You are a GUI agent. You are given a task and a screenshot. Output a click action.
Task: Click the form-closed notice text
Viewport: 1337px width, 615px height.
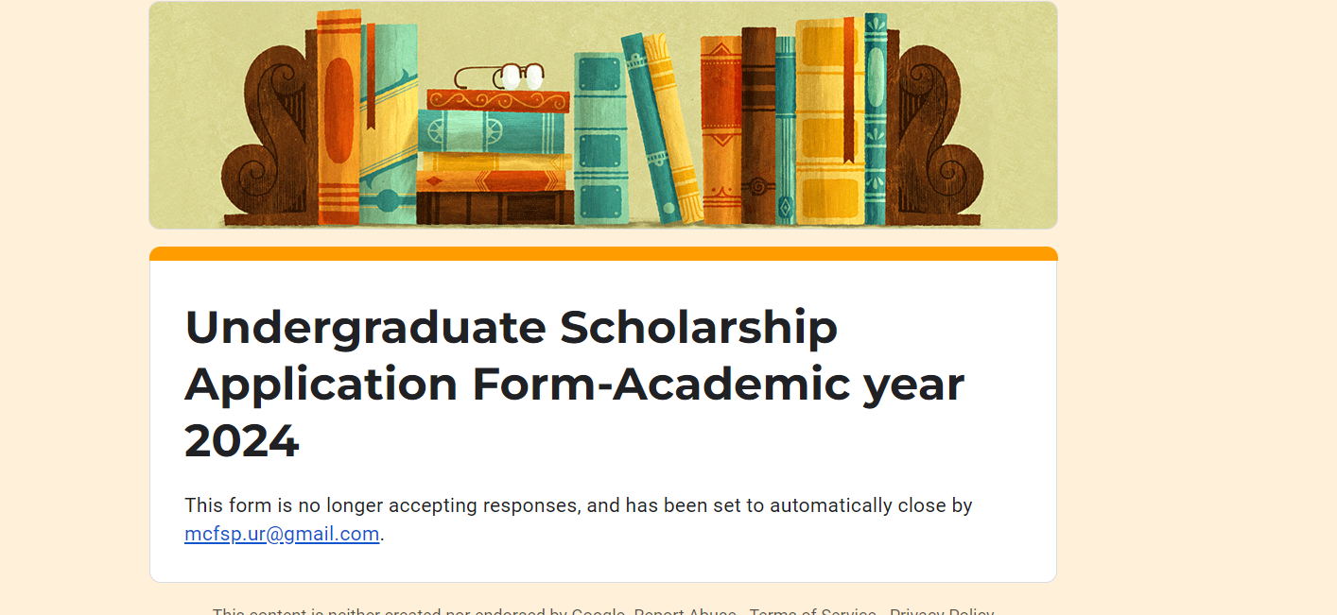pyautogui.click(x=579, y=520)
